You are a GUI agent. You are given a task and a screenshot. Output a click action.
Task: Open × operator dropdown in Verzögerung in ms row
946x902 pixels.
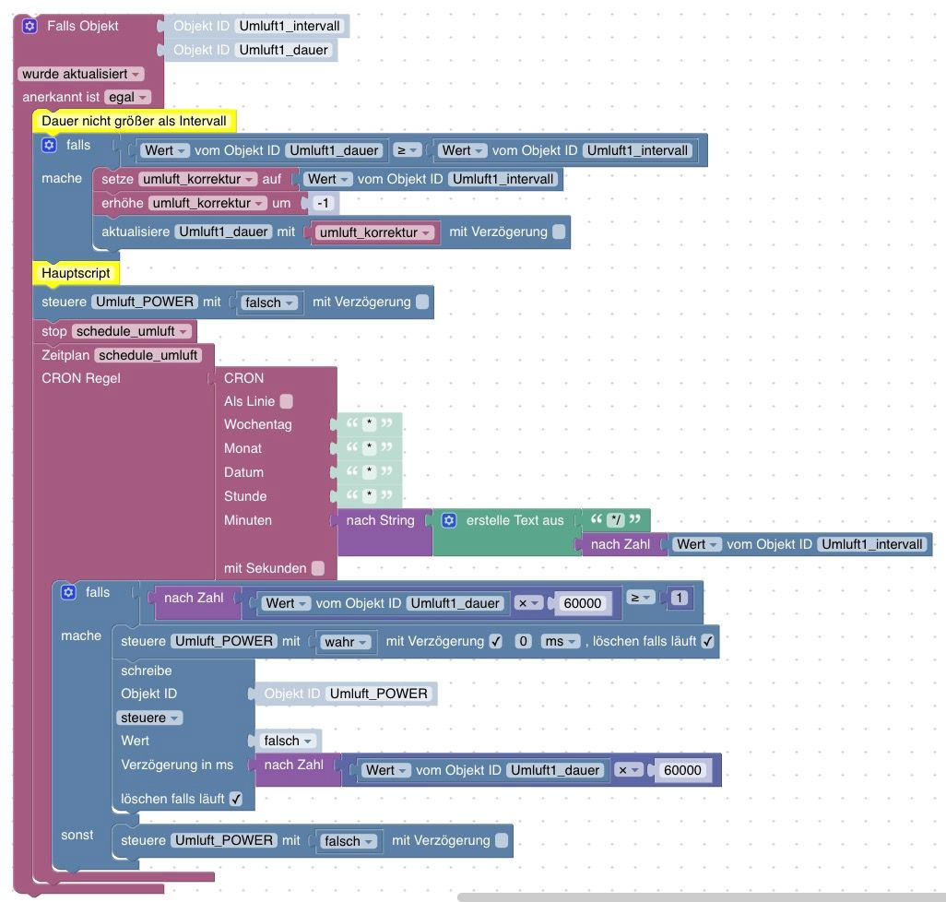[x=629, y=770]
